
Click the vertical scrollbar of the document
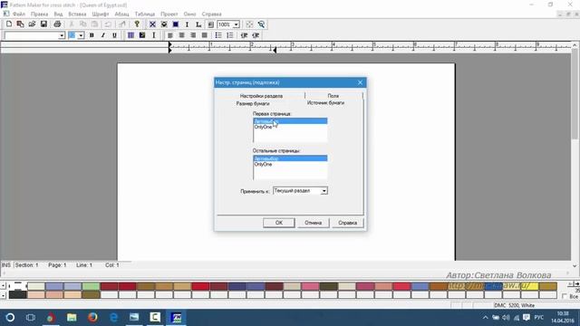pyautogui.click(x=575, y=155)
